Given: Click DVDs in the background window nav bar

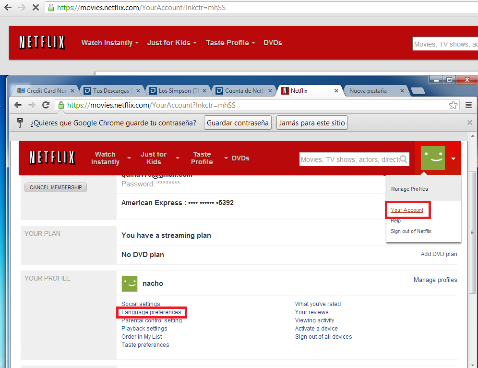Looking at the screenshot, I should (x=273, y=43).
